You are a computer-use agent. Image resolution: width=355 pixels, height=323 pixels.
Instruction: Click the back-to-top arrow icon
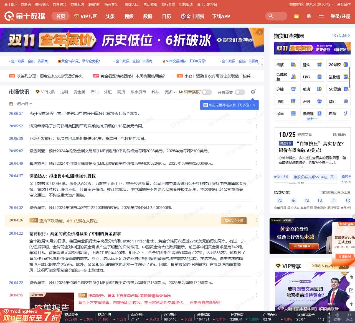(x=351, y=304)
